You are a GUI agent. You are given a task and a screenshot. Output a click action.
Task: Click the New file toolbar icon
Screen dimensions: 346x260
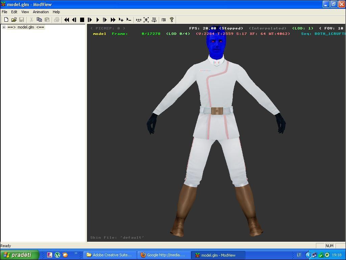coord(6,20)
